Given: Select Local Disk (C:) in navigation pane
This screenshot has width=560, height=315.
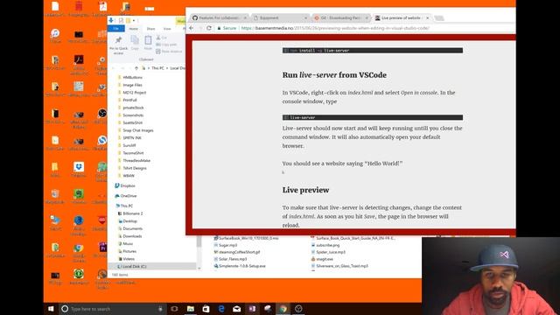Looking at the screenshot, I should coord(133,266).
